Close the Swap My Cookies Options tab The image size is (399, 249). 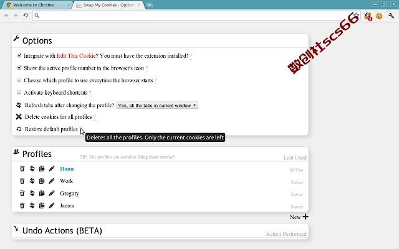(x=139, y=5)
